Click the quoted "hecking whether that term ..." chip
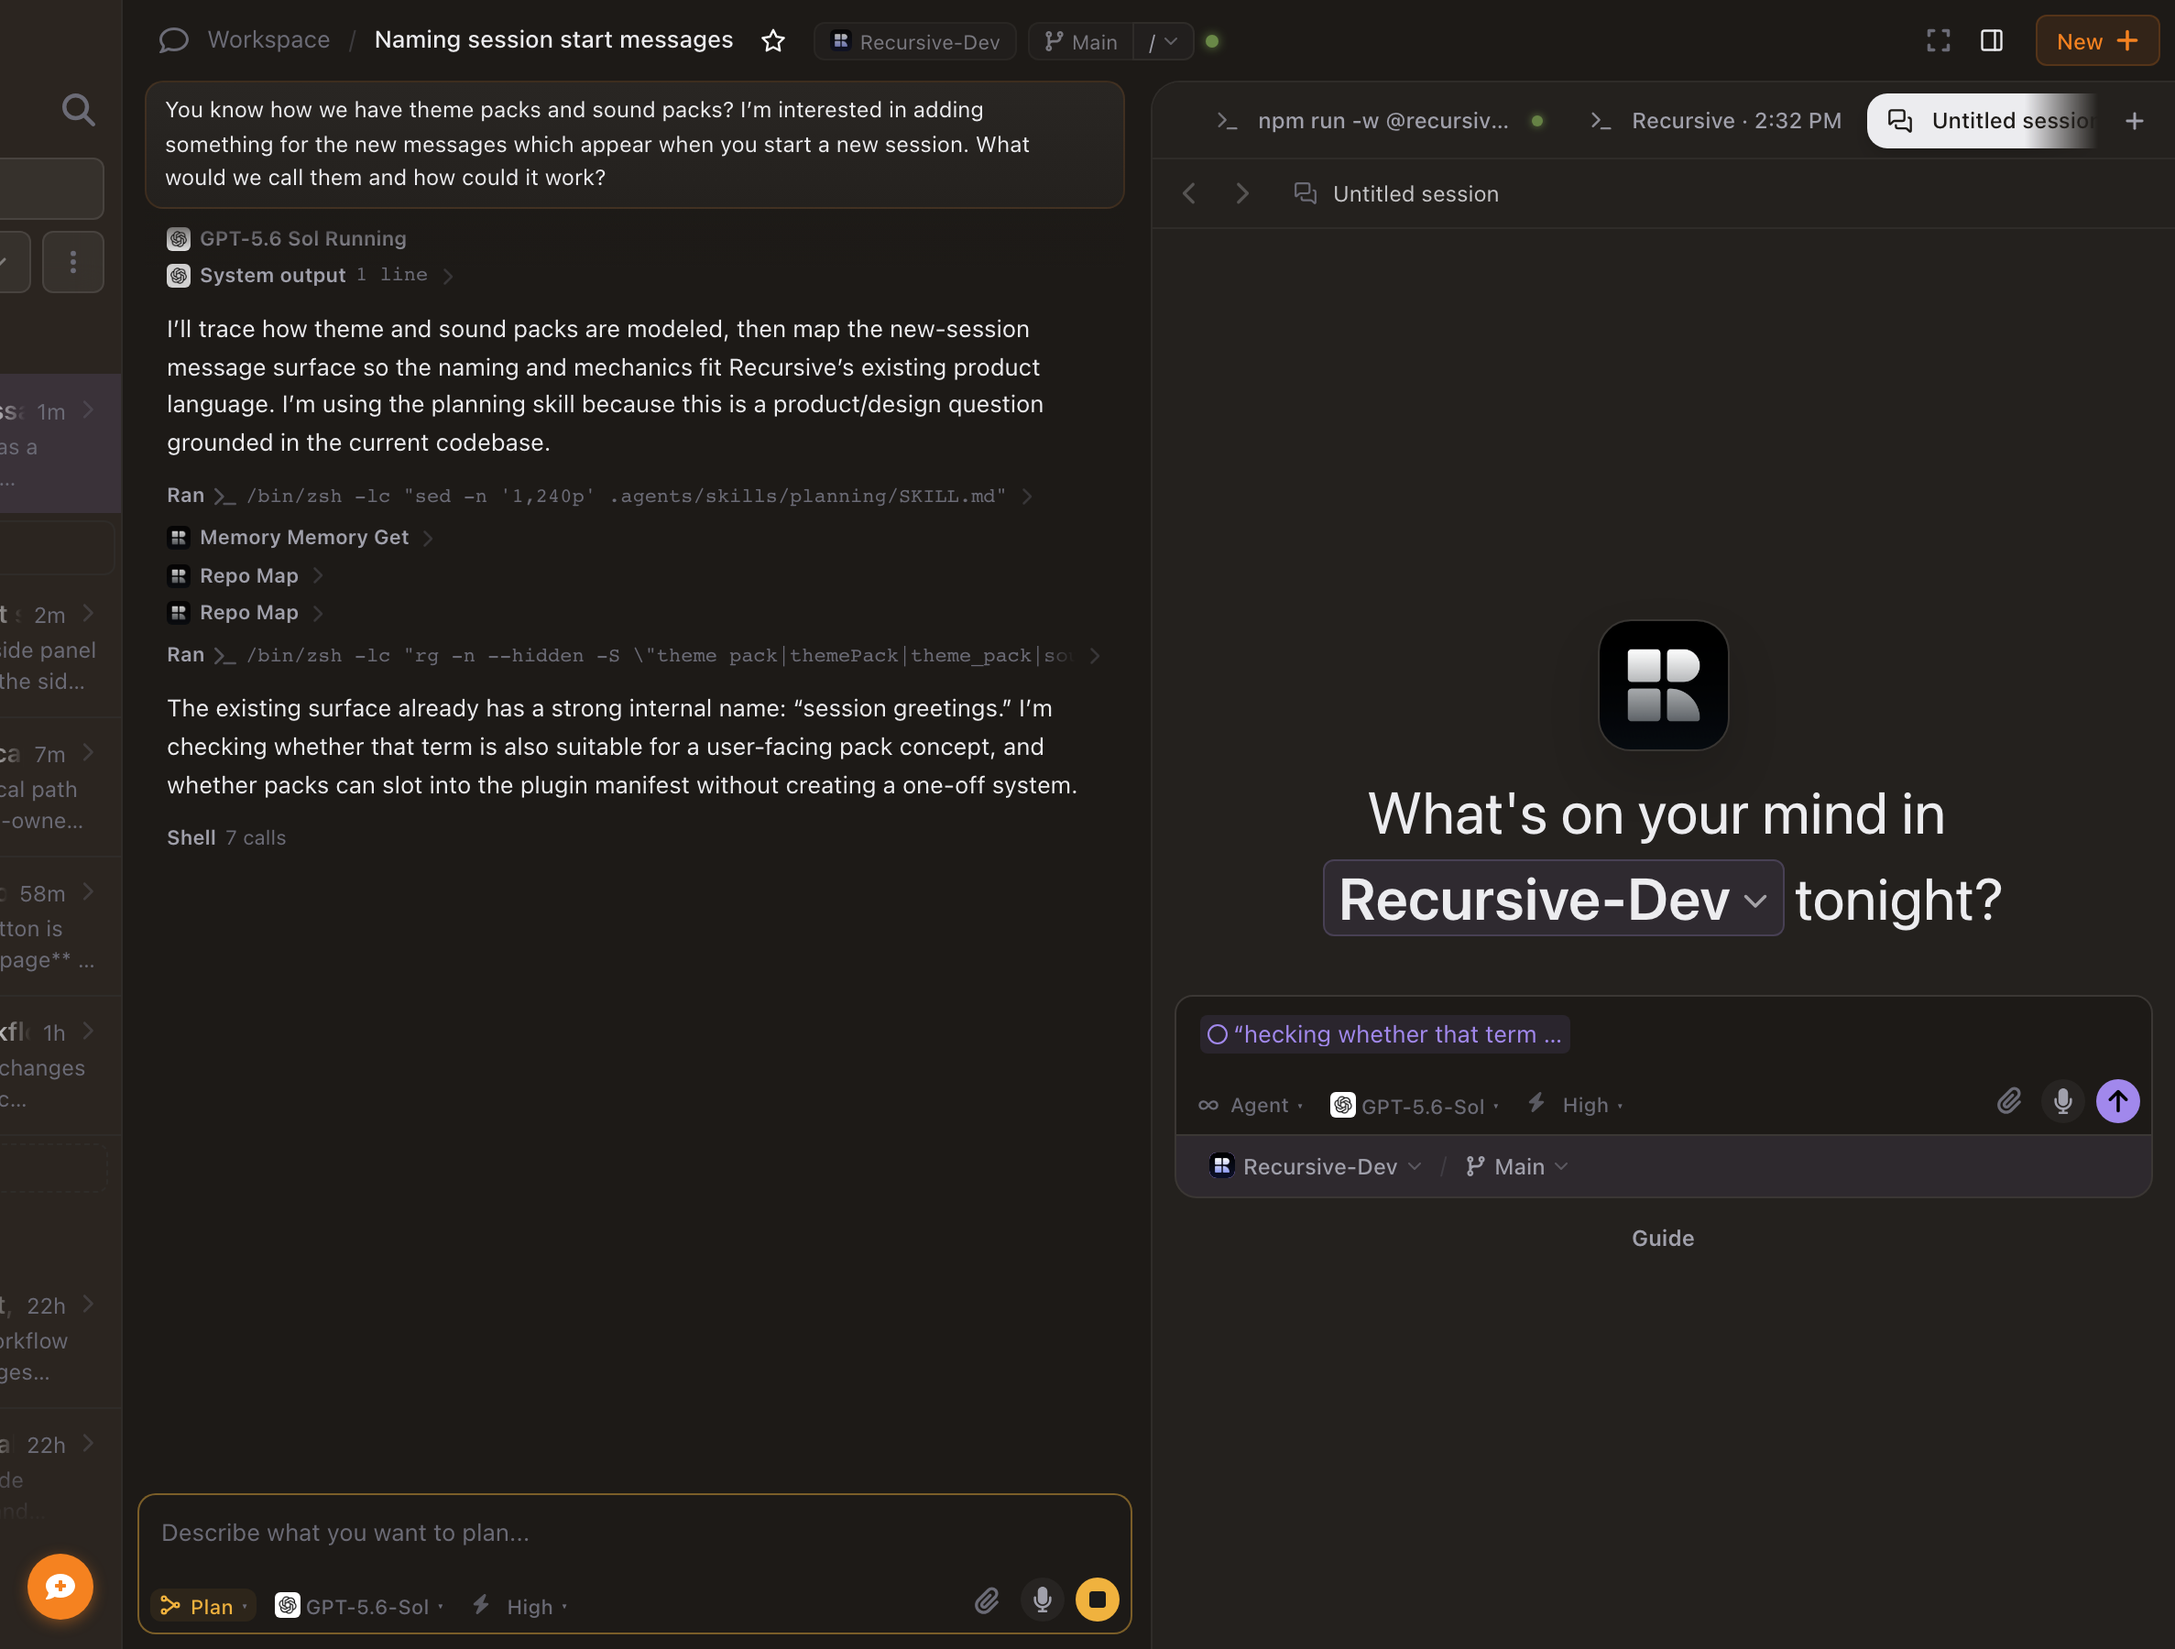2175x1649 pixels. 1384,1034
